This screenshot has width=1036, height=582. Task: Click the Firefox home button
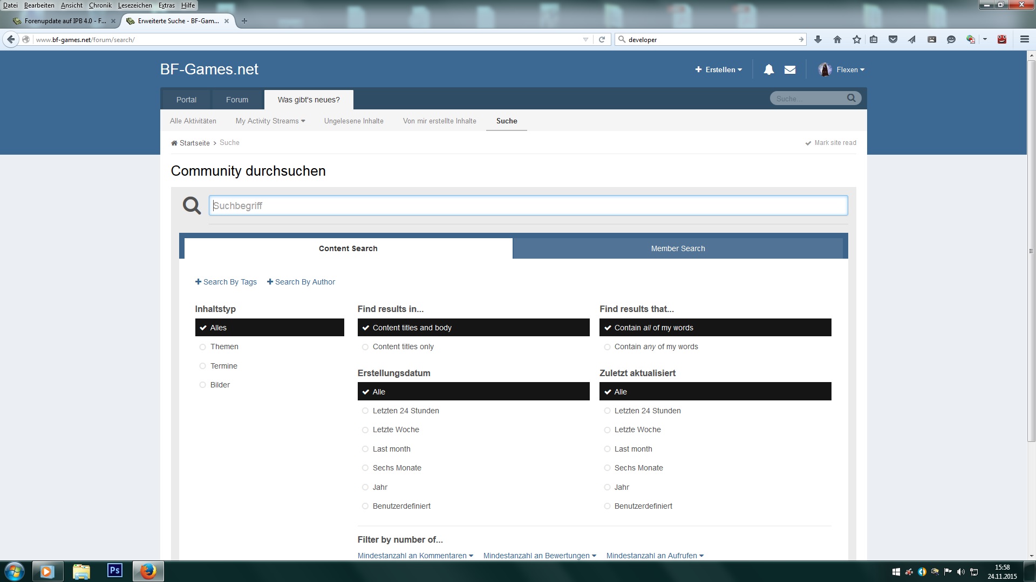(x=837, y=39)
